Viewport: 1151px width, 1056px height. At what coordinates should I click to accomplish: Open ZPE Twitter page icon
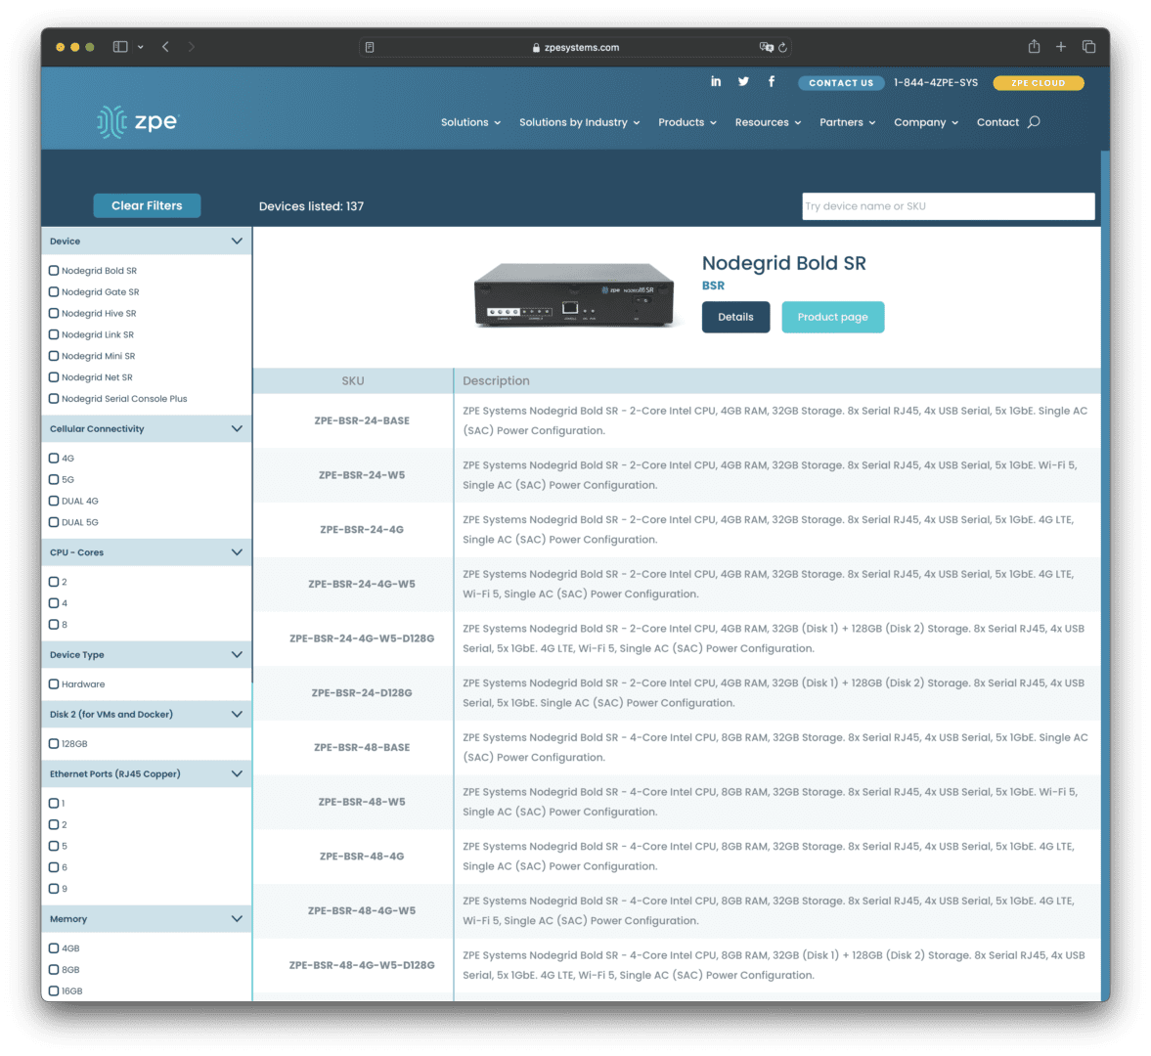(743, 82)
